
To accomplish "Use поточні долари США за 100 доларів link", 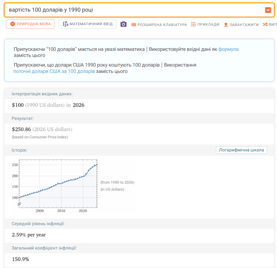I will pos(54,71).
